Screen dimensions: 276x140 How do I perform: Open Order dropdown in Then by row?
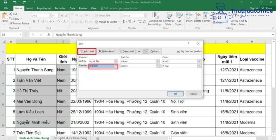pyautogui.click(x=199, y=66)
